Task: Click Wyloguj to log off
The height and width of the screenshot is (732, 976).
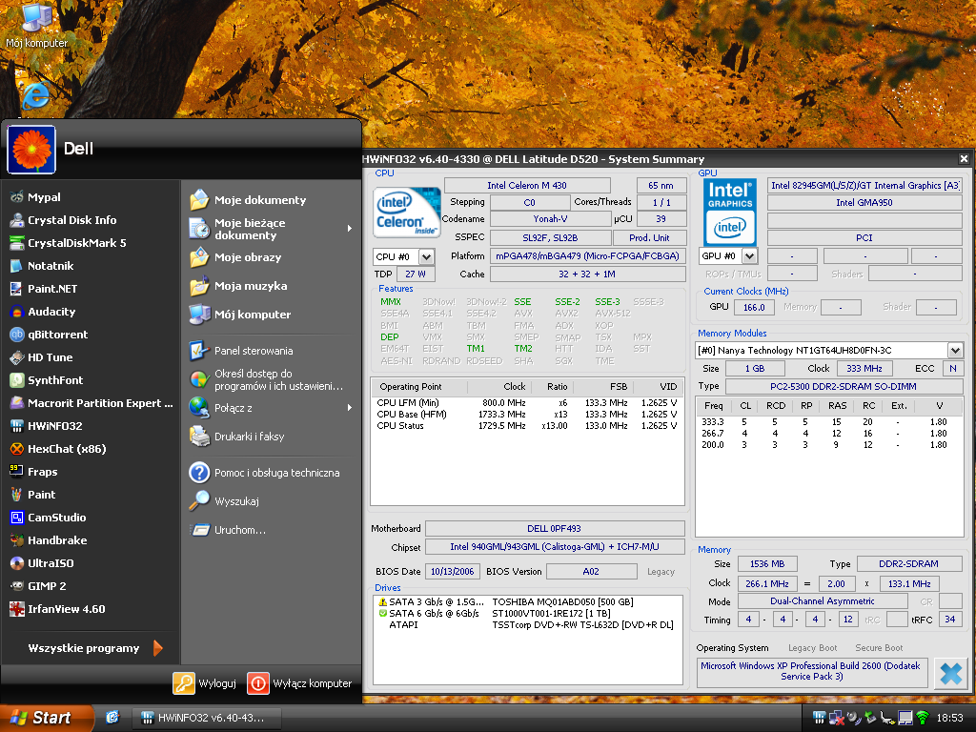Action: [x=205, y=683]
